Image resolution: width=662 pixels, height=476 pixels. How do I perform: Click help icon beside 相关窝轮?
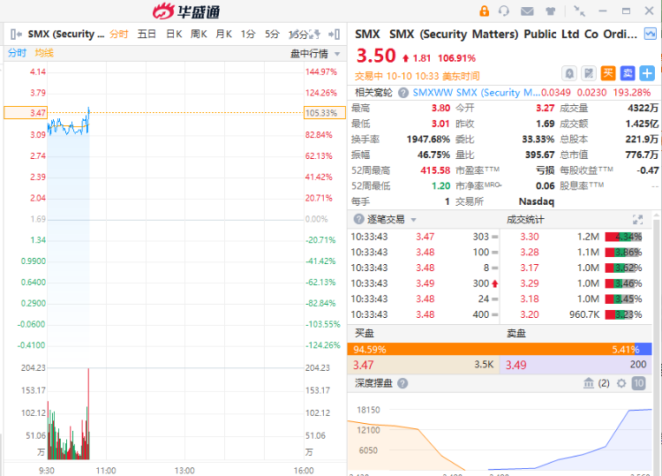tap(403, 93)
